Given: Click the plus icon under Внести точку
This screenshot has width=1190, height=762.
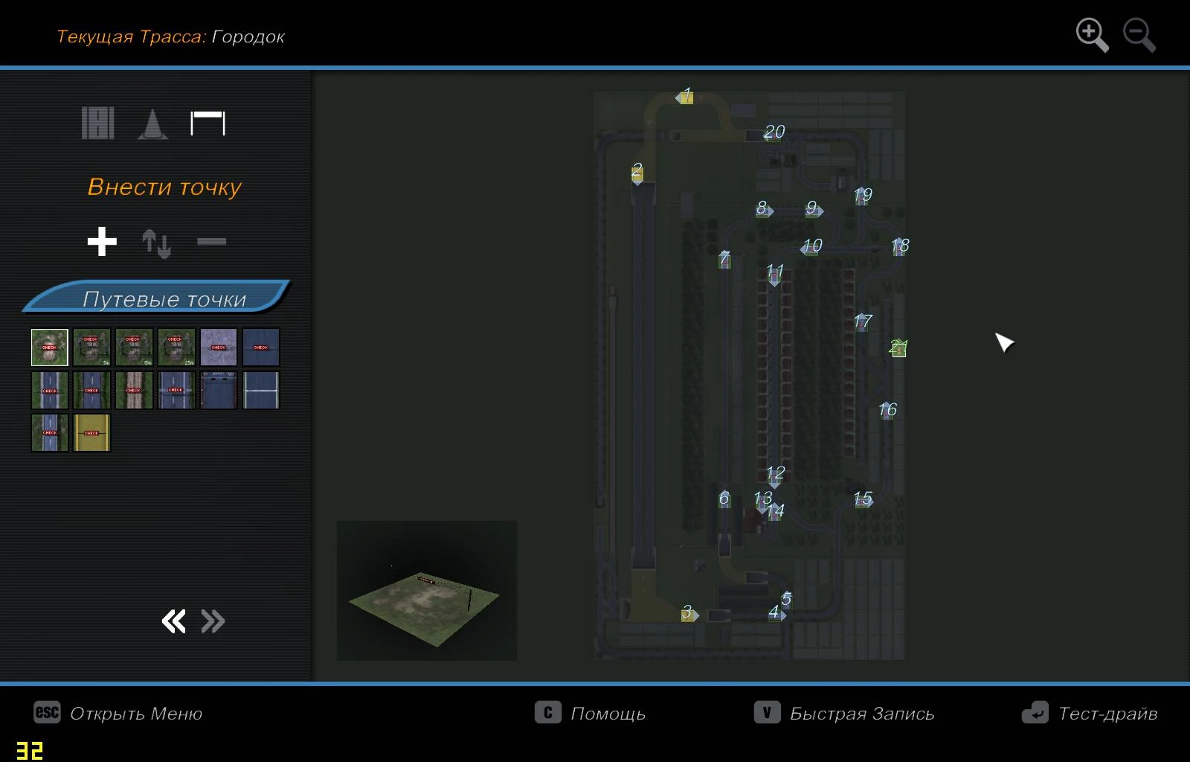Looking at the screenshot, I should click(x=102, y=240).
